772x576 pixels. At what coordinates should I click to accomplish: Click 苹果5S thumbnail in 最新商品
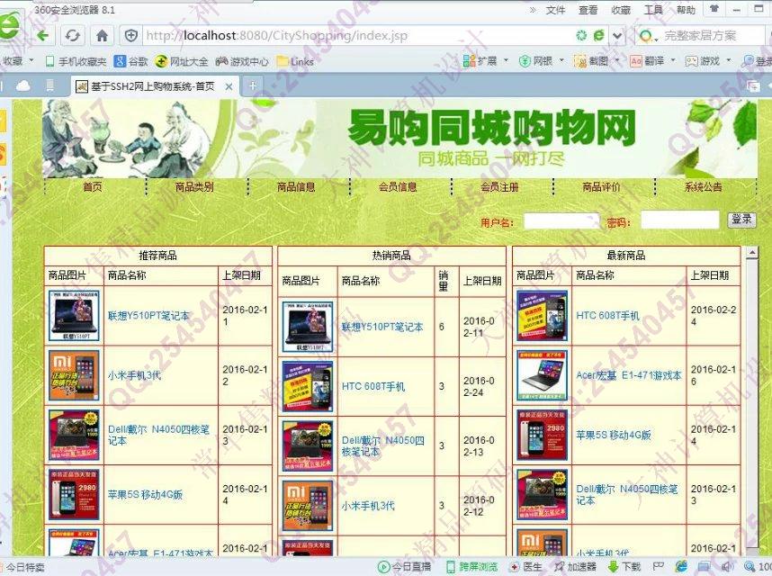[542, 435]
